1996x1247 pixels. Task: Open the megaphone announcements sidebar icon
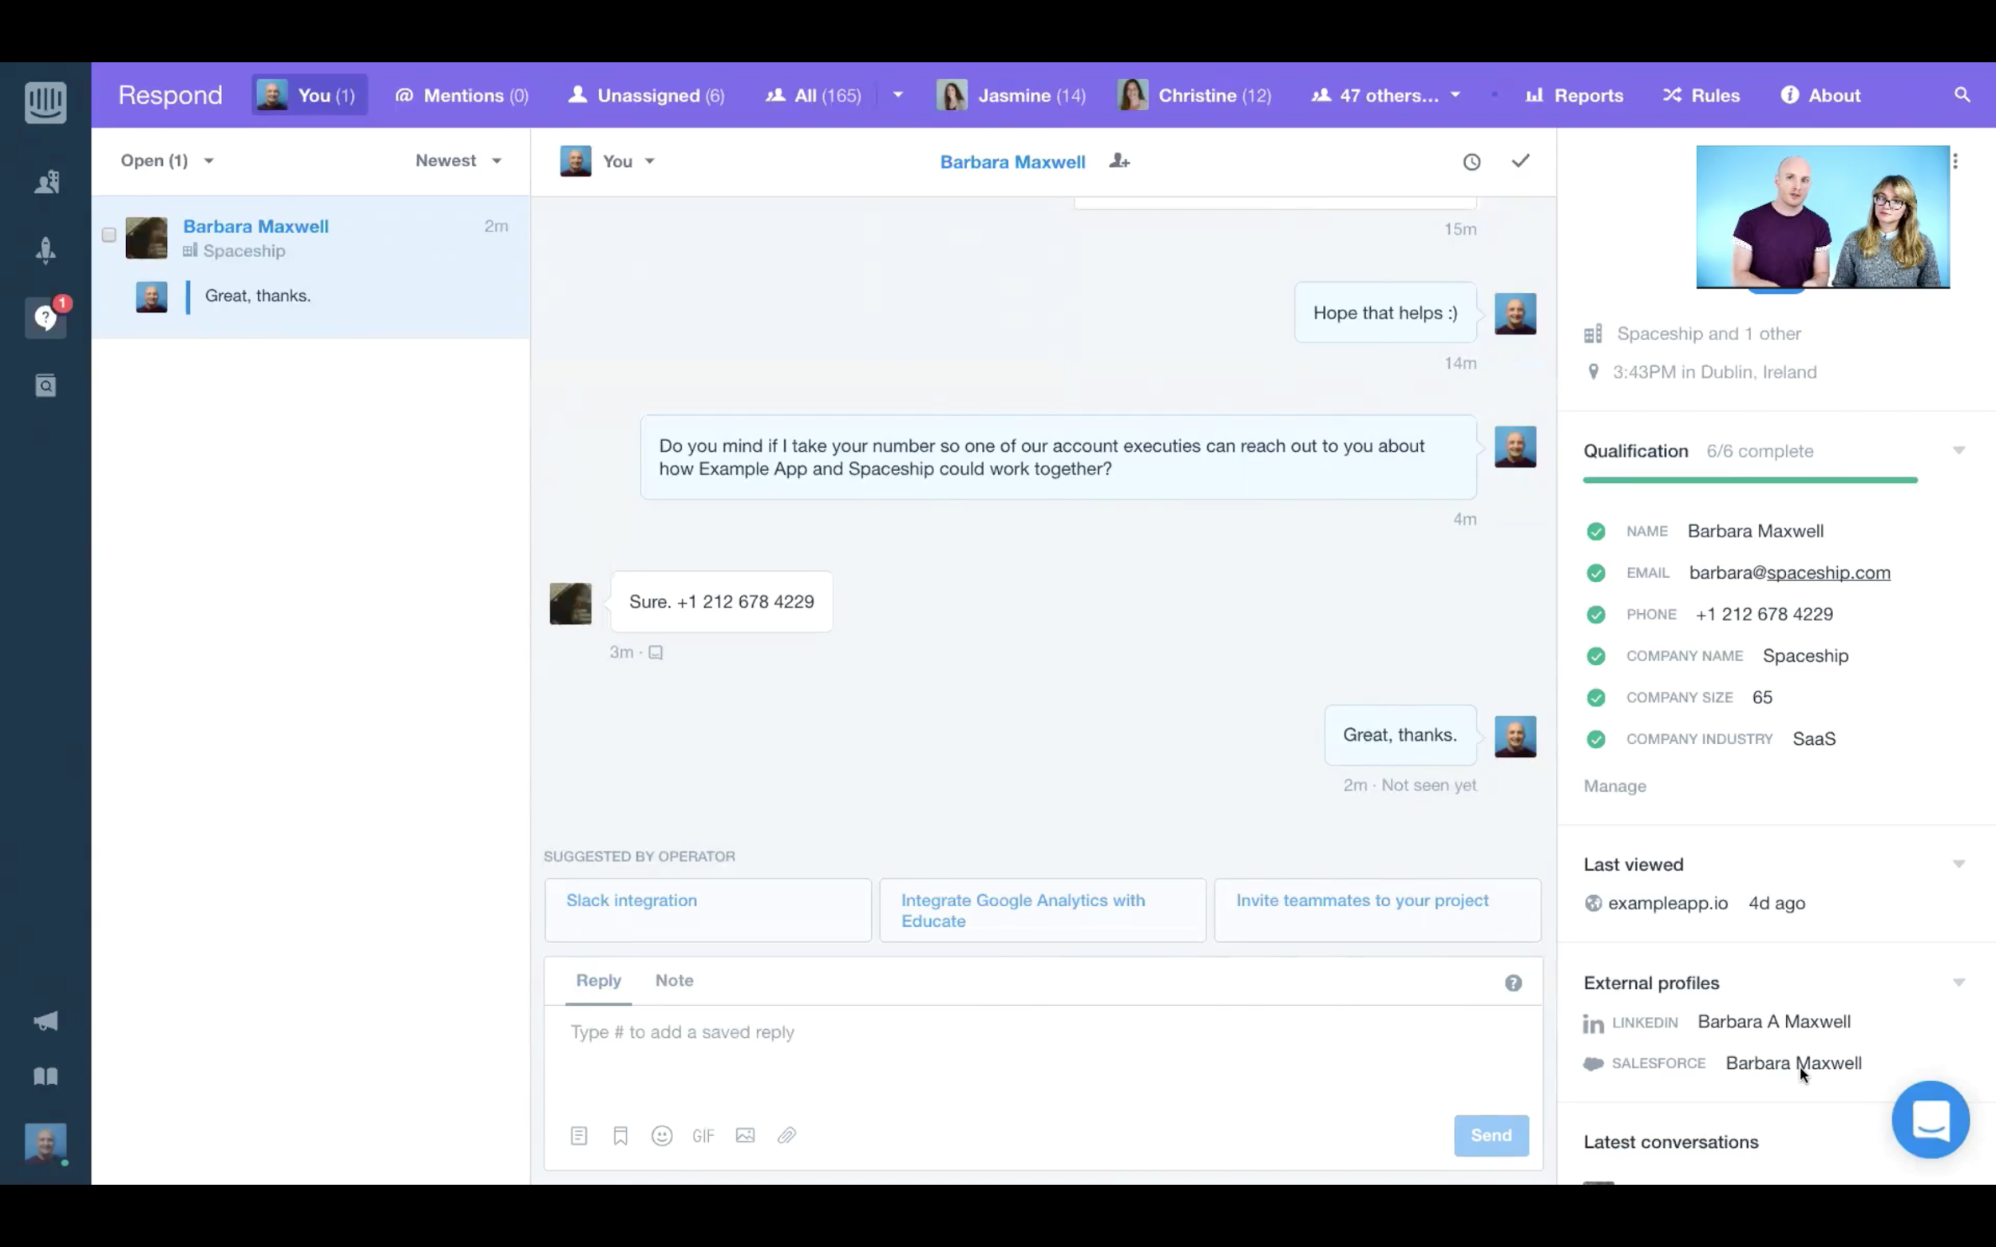pyautogui.click(x=46, y=1021)
